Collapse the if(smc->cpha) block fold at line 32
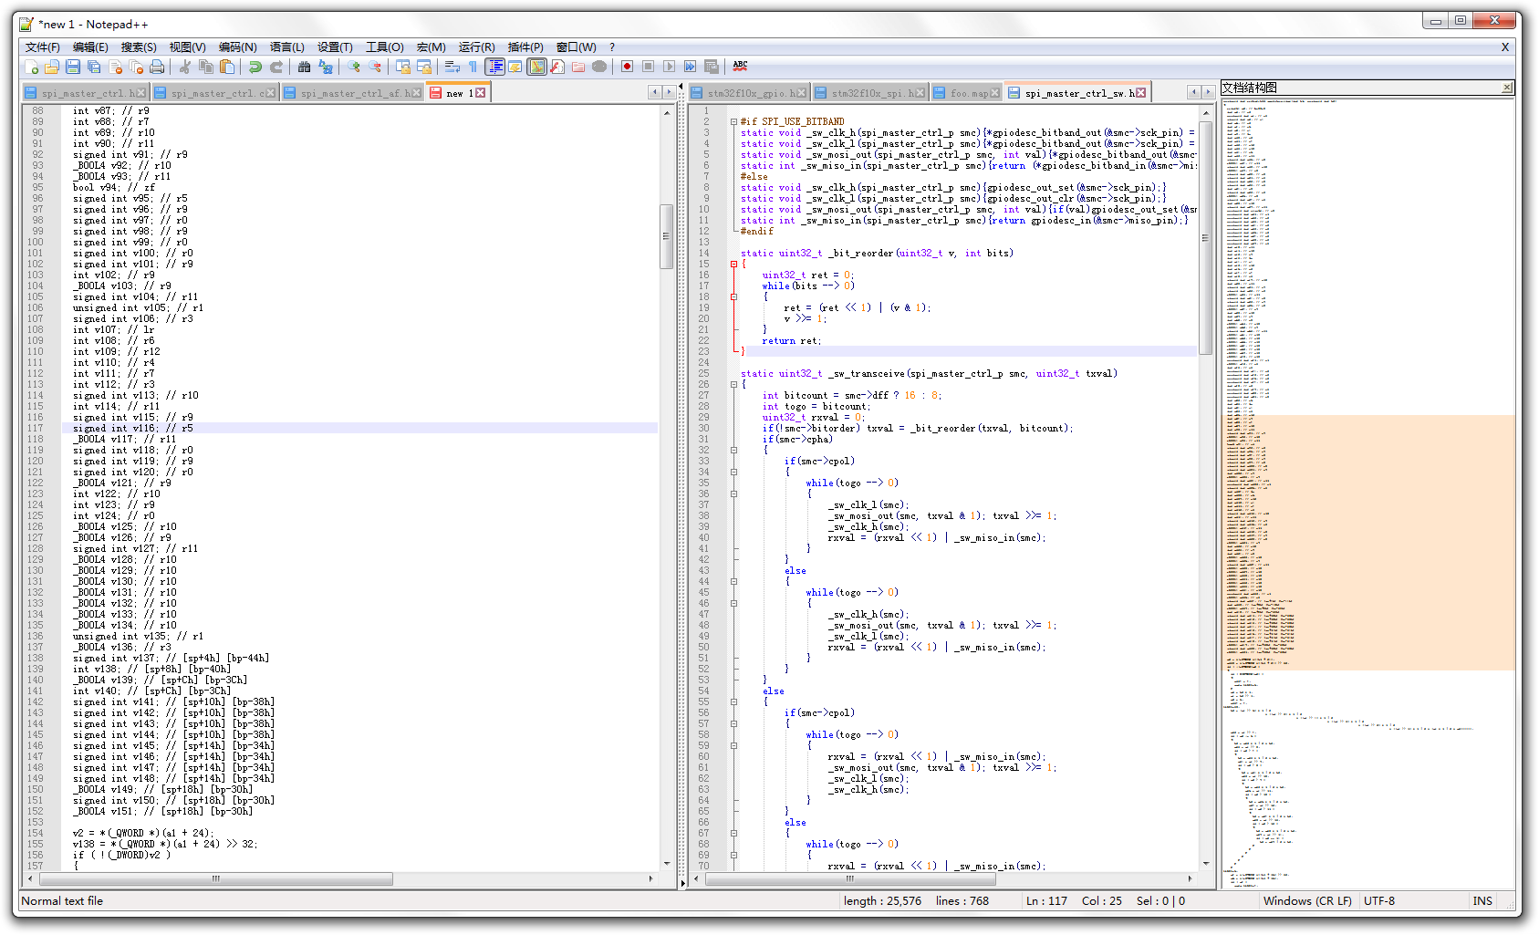The image size is (1539, 935). 733,450
